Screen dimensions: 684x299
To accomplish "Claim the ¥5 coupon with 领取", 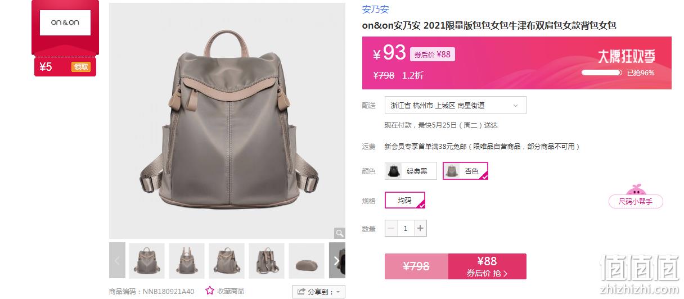I will click(x=81, y=67).
